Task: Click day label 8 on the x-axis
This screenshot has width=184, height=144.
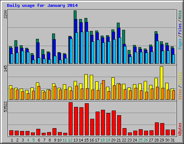Action: (x=50, y=140)
